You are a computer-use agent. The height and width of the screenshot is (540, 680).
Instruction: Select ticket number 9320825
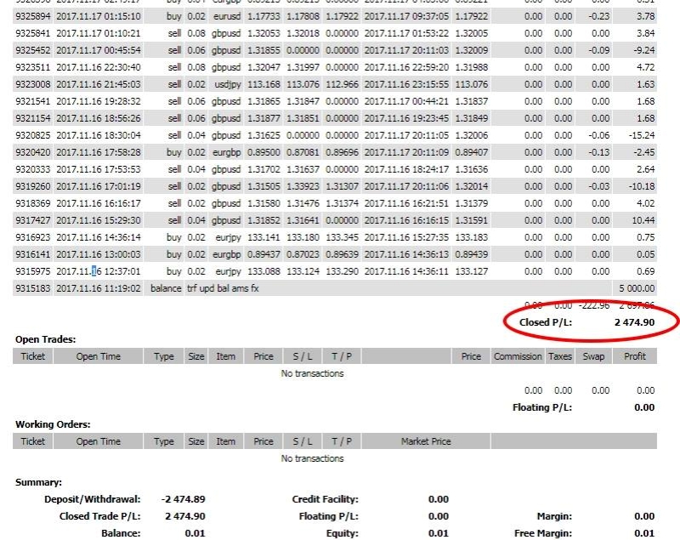point(33,135)
